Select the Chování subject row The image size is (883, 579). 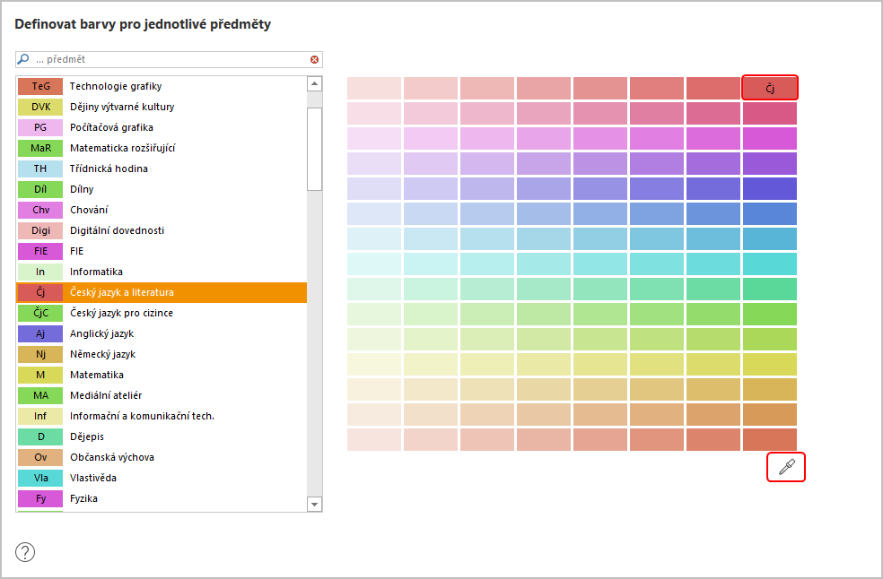click(162, 210)
